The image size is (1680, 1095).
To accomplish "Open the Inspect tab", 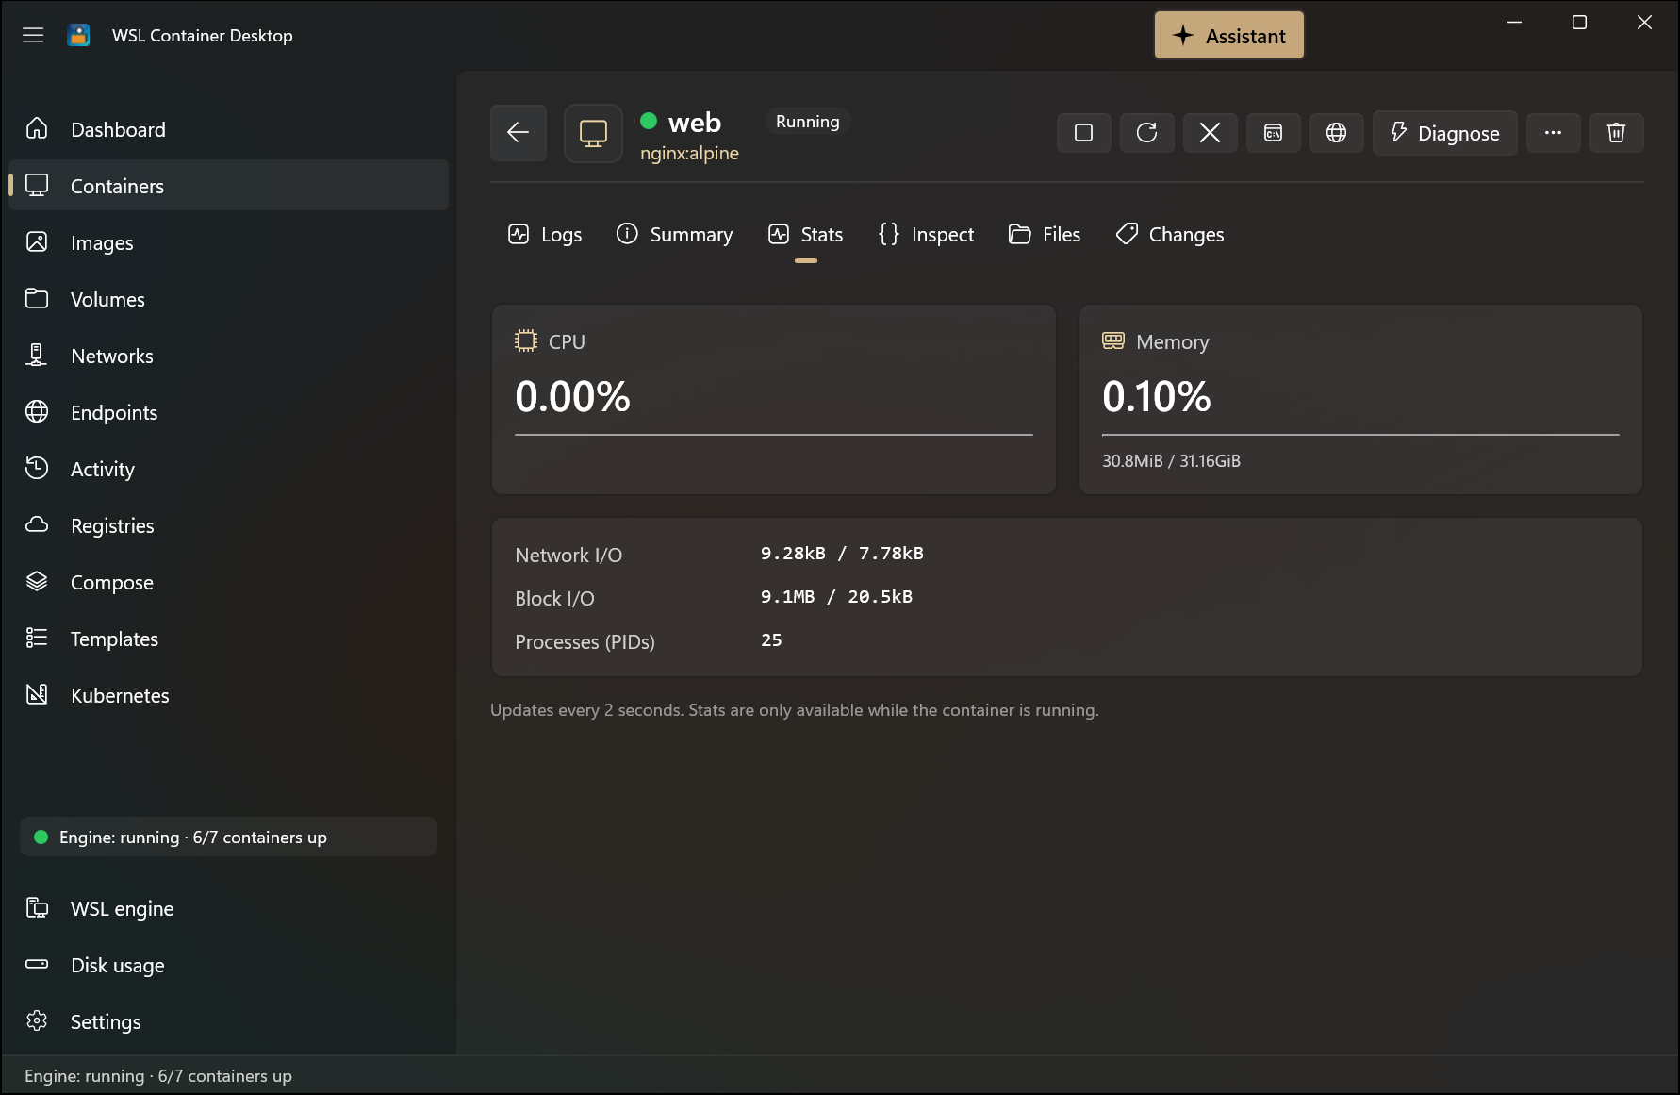I will pyautogui.click(x=926, y=235).
